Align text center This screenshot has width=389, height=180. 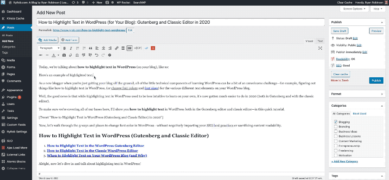pyautogui.click(x=103, y=48)
